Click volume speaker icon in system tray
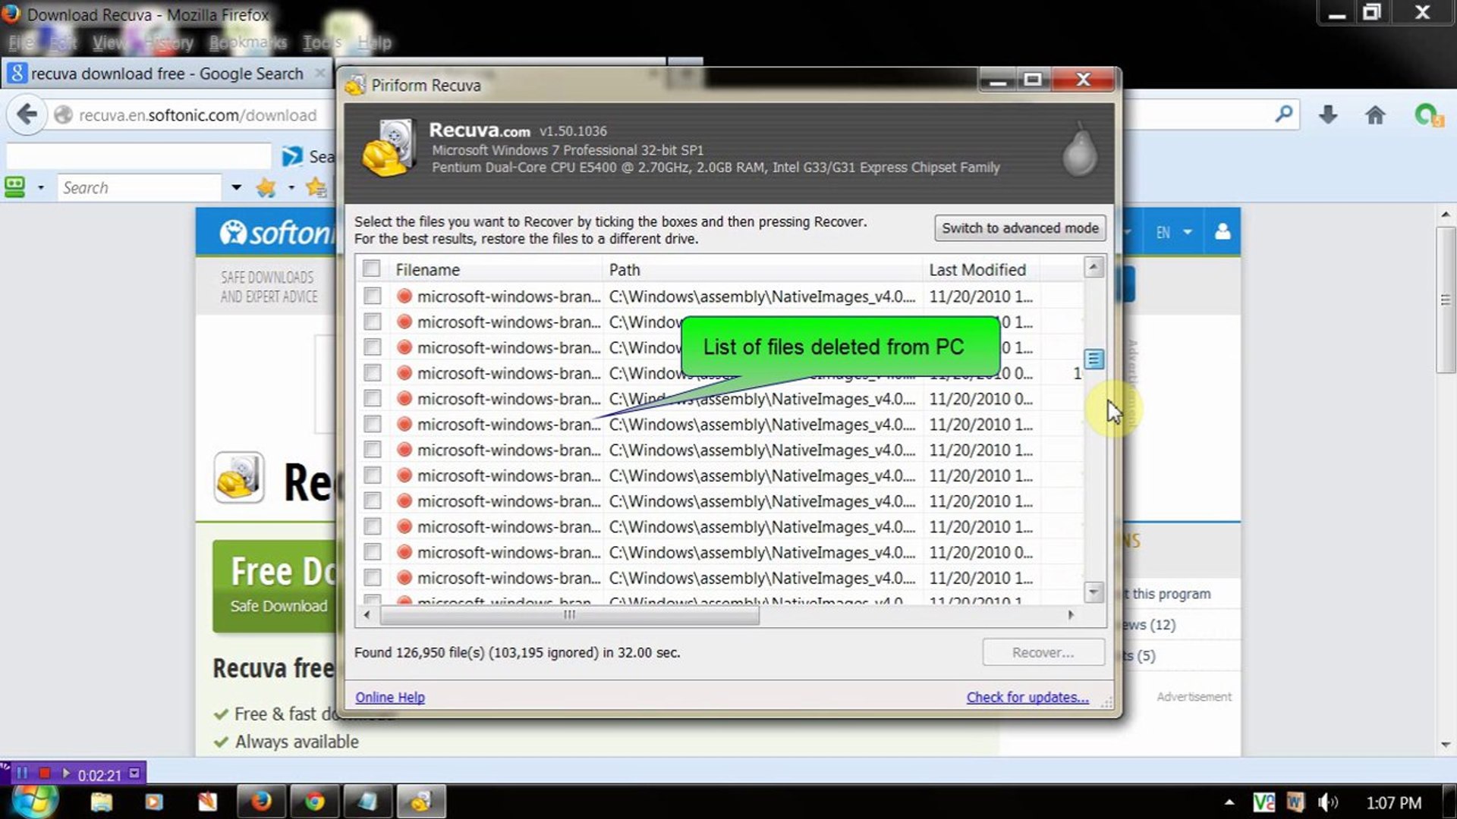Screen dimensions: 1457x819 coord(1328,802)
